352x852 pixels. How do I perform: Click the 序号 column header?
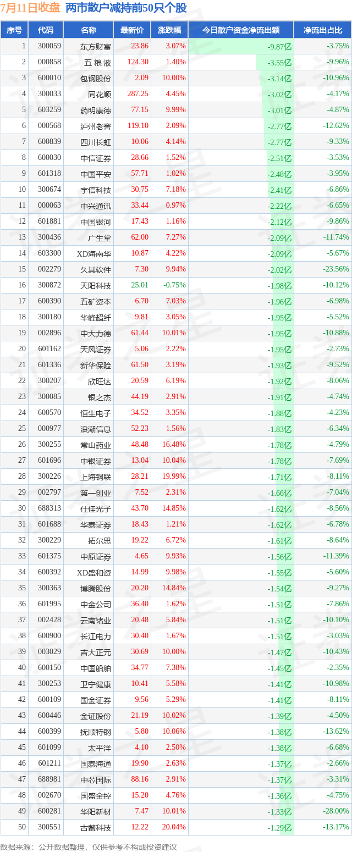pyautogui.click(x=14, y=30)
